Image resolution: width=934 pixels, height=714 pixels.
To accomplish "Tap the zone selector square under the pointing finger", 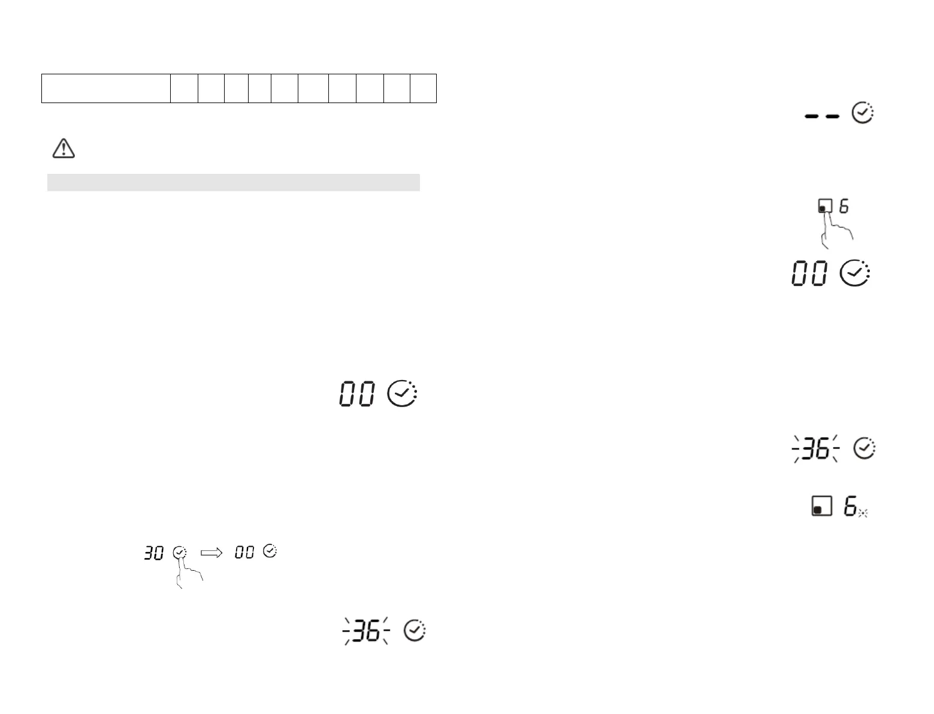I will pyautogui.click(x=825, y=207).
